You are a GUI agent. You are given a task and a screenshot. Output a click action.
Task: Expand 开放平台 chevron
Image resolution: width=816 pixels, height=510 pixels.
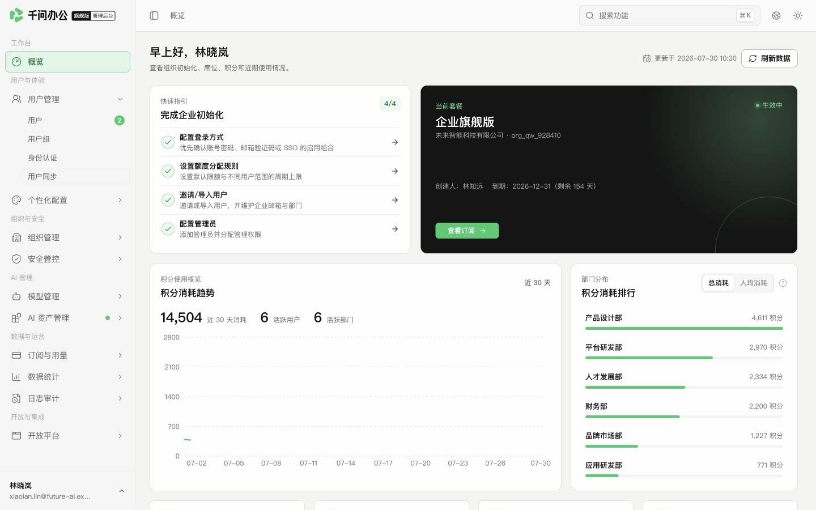[x=120, y=436]
